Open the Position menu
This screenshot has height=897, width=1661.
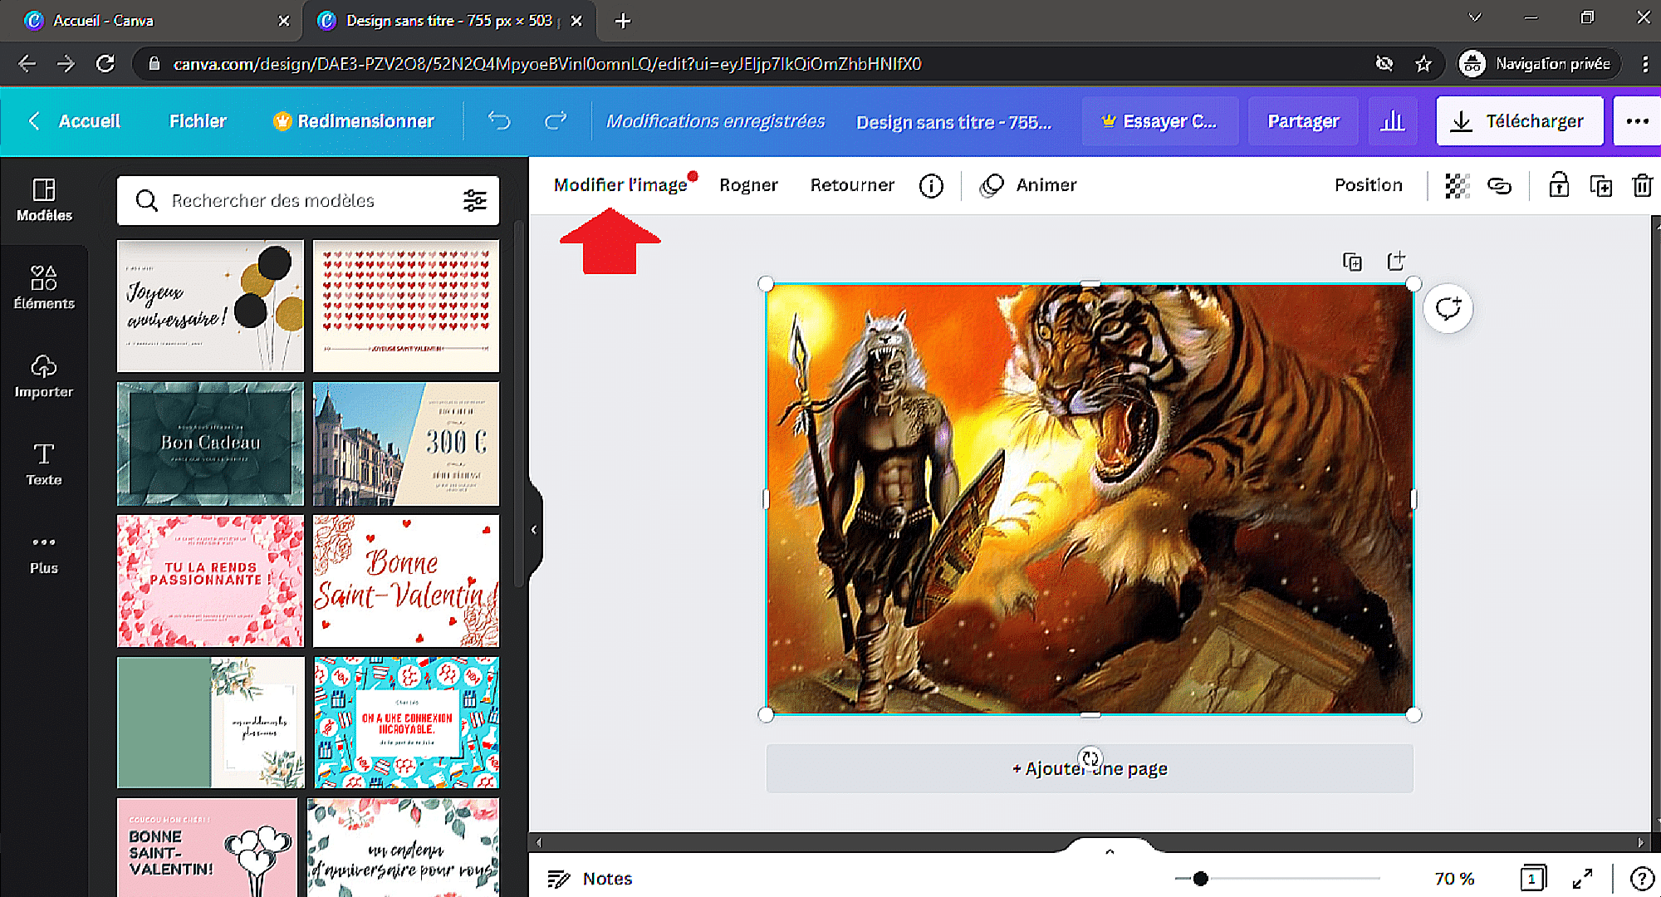point(1368,185)
